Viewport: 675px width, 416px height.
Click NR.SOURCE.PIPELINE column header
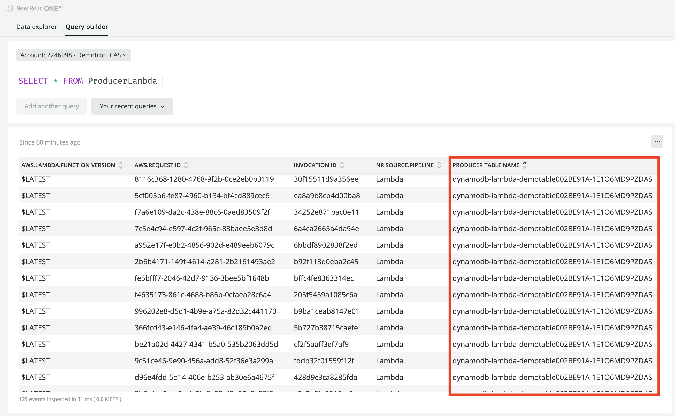(x=405, y=165)
